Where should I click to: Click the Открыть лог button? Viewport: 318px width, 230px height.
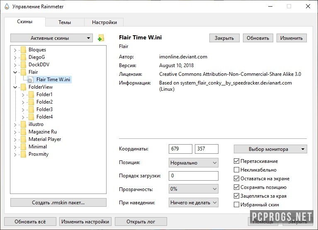[x=141, y=221]
